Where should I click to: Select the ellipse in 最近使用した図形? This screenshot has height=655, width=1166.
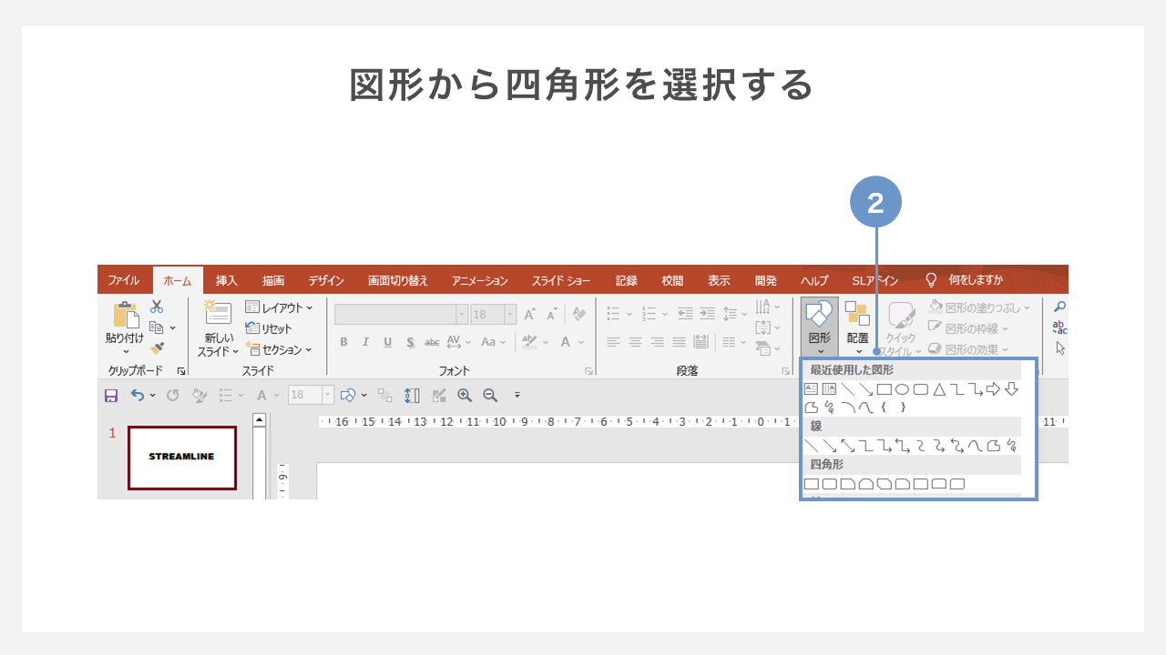click(x=902, y=389)
